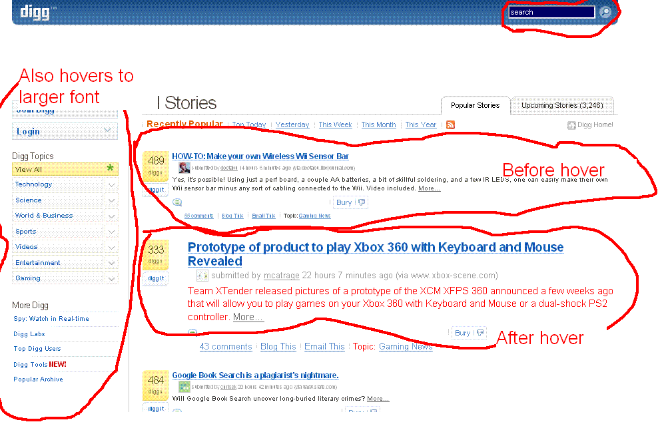Image resolution: width=666 pixels, height=448 pixels.
Task: Select the This Week filter
Action: tap(335, 124)
